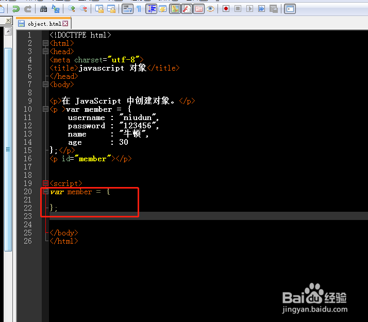This screenshot has width=368, height=322.
Task: Close the left side panel
Action: [8, 21]
